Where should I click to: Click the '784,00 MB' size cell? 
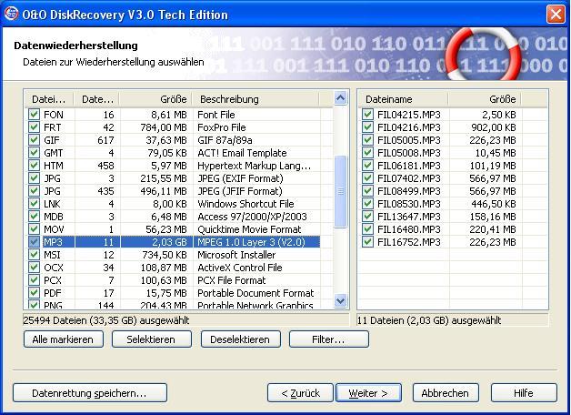(164, 127)
